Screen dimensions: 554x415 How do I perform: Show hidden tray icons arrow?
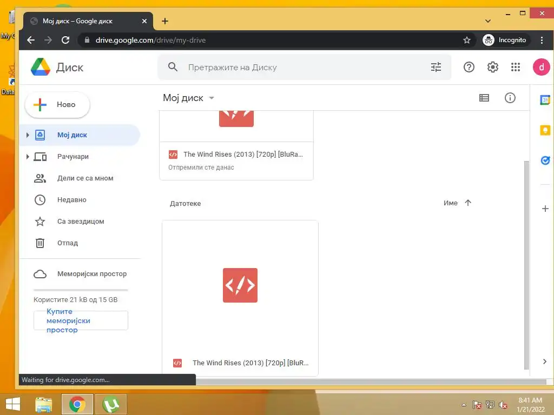click(464, 405)
